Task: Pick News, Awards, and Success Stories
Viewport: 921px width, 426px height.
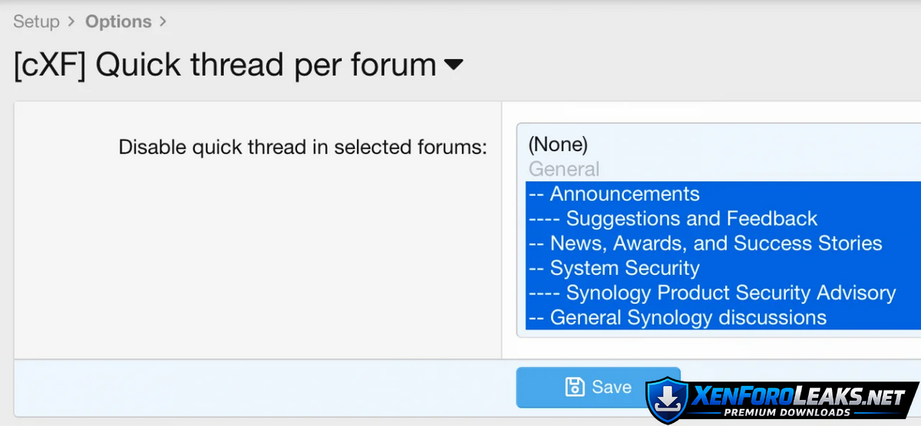Action: pos(715,243)
